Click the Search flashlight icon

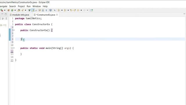click(x=23, y=10)
